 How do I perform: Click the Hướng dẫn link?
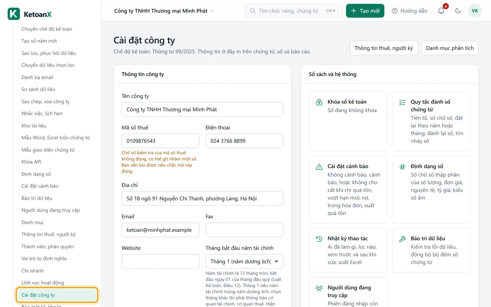click(409, 11)
